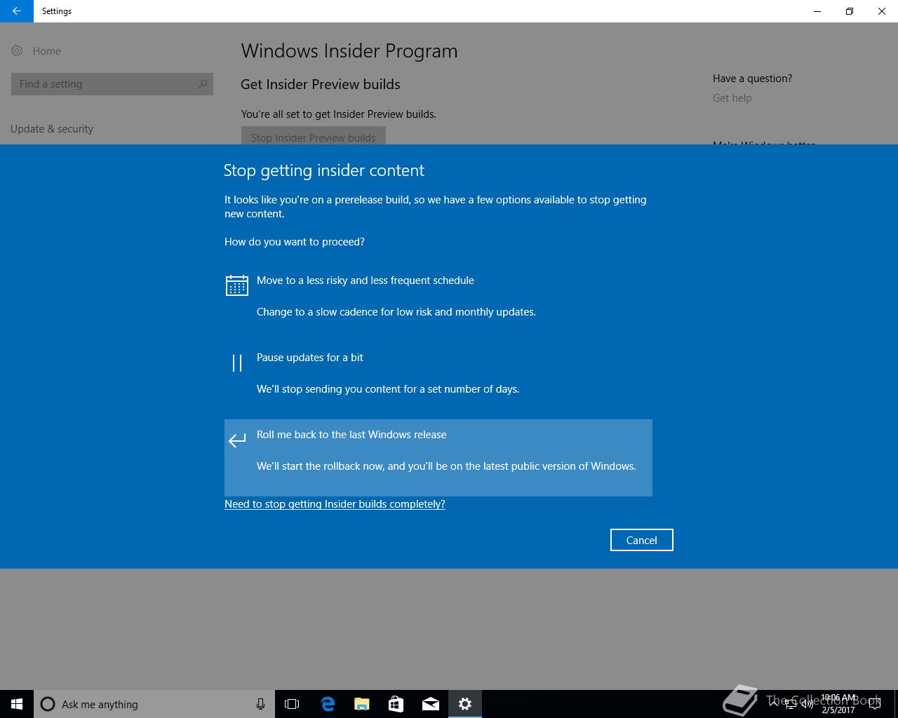Image resolution: width=898 pixels, height=718 pixels.
Task: Choose Roll me back to last Windows release
Action: (438, 458)
